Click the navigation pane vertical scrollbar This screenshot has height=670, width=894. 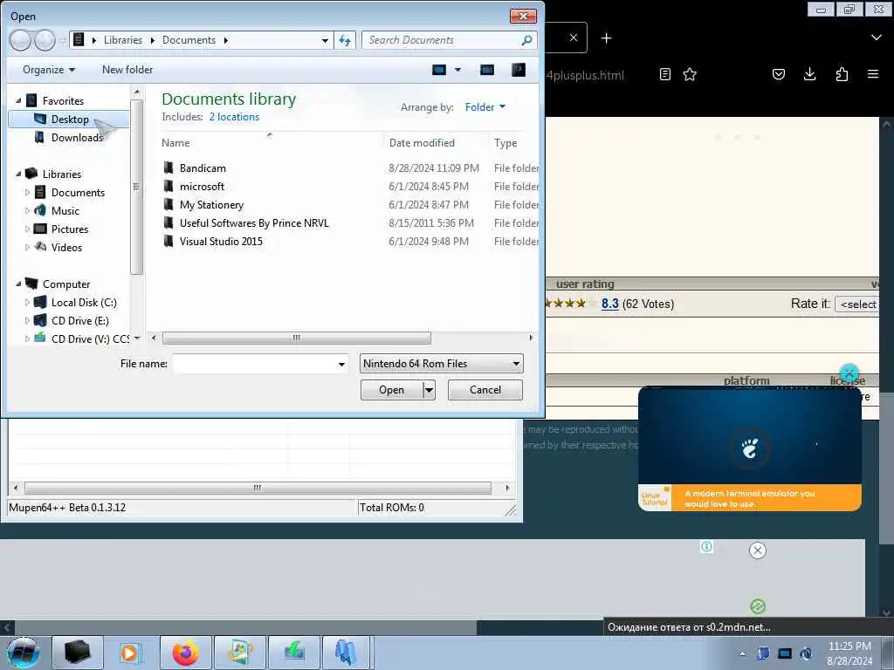[x=135, y=187]
